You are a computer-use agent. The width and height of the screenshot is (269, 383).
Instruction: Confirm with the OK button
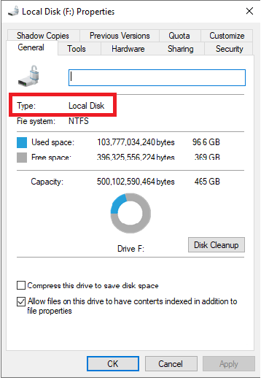pos(113,364)
